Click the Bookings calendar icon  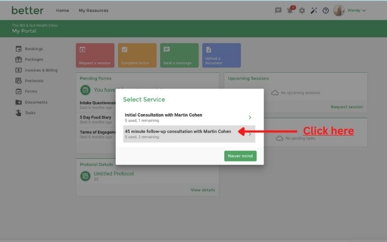pyautogui.click(x=18, y=48)
